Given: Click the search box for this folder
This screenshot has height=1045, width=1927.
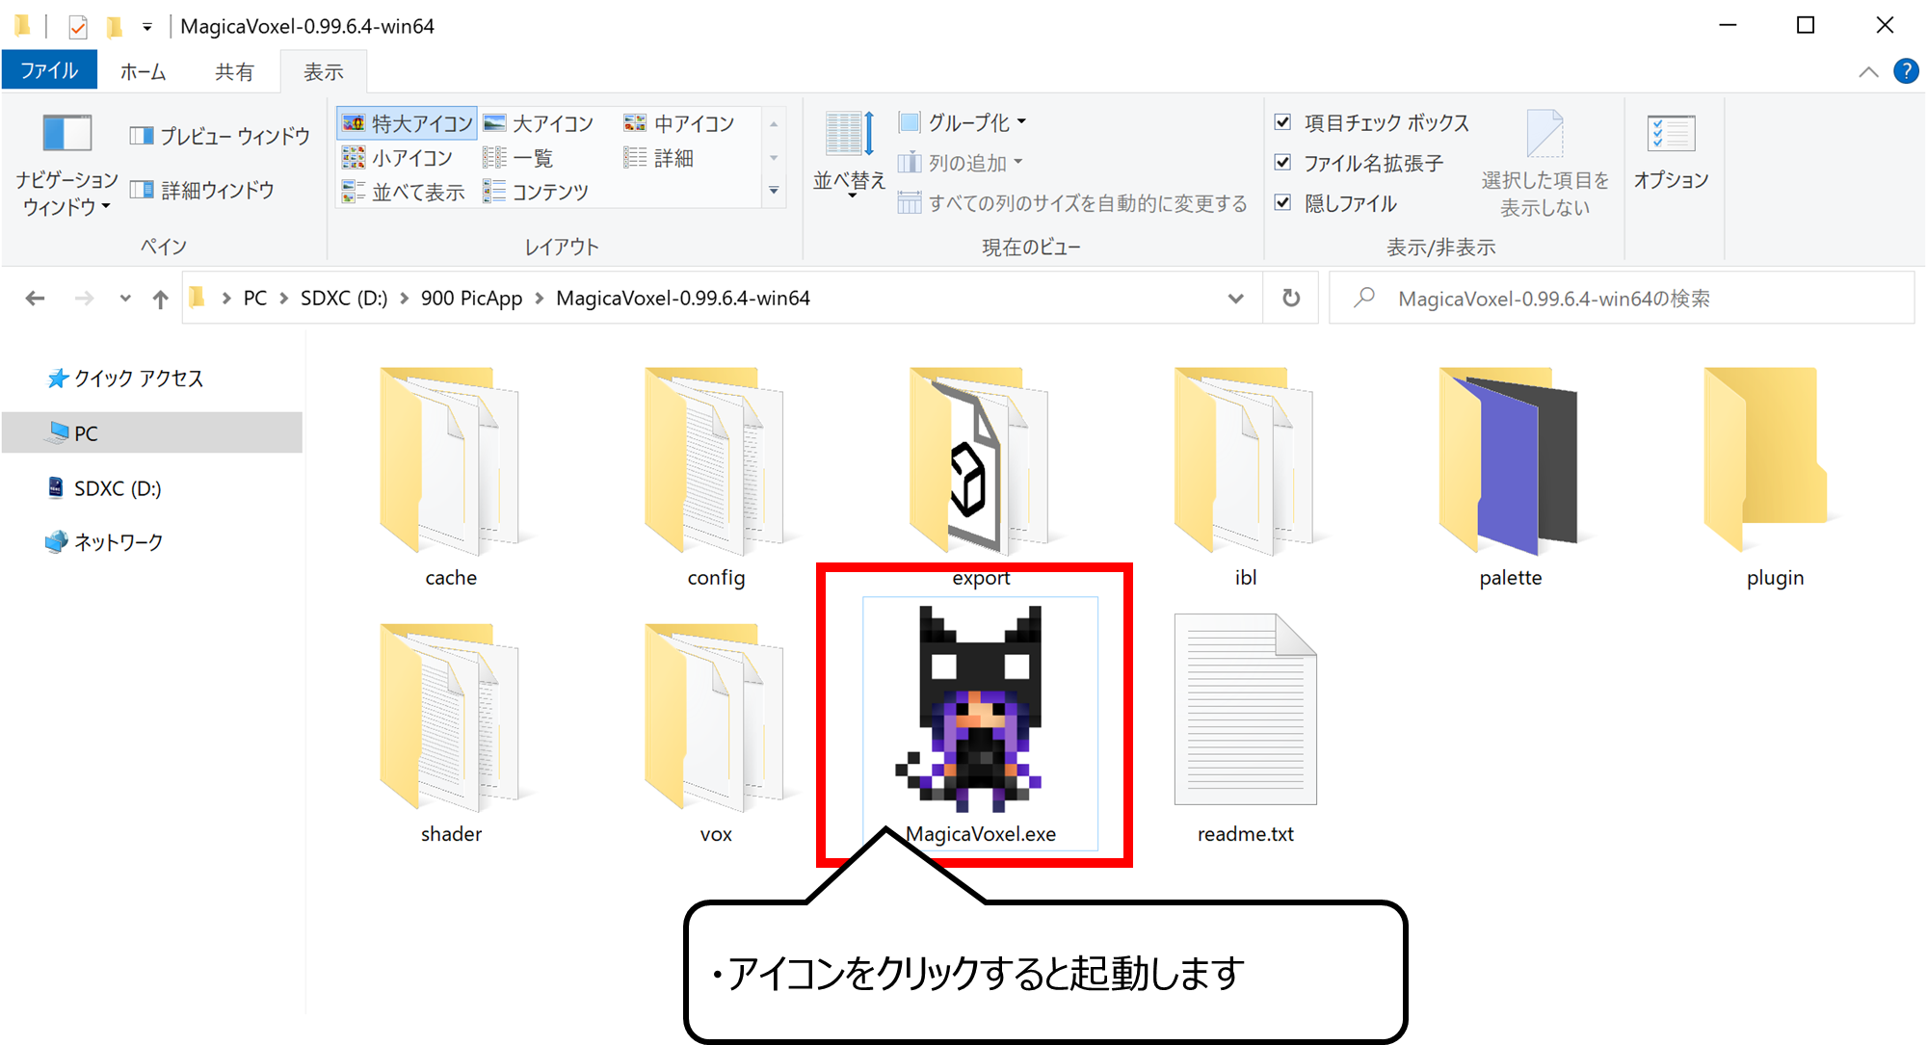Looking at the screenshot, I should click(x=1622, y=299).
